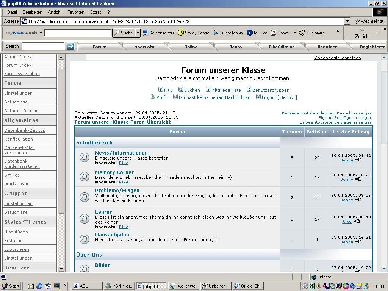Open the Favoriten menu
The image size is (388, 291).
tap(76, 12)
